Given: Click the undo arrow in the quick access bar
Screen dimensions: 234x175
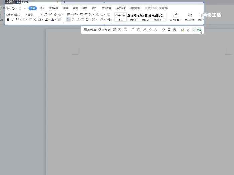Looking at the screenshot, I should click(14, 8).
